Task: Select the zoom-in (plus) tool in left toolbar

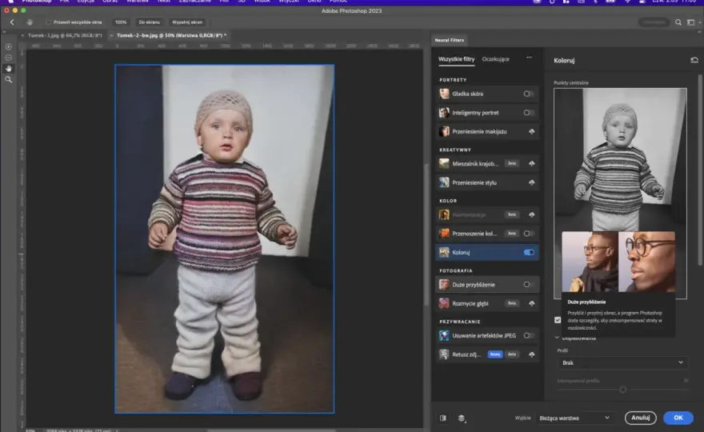Action: coord(9,46)
